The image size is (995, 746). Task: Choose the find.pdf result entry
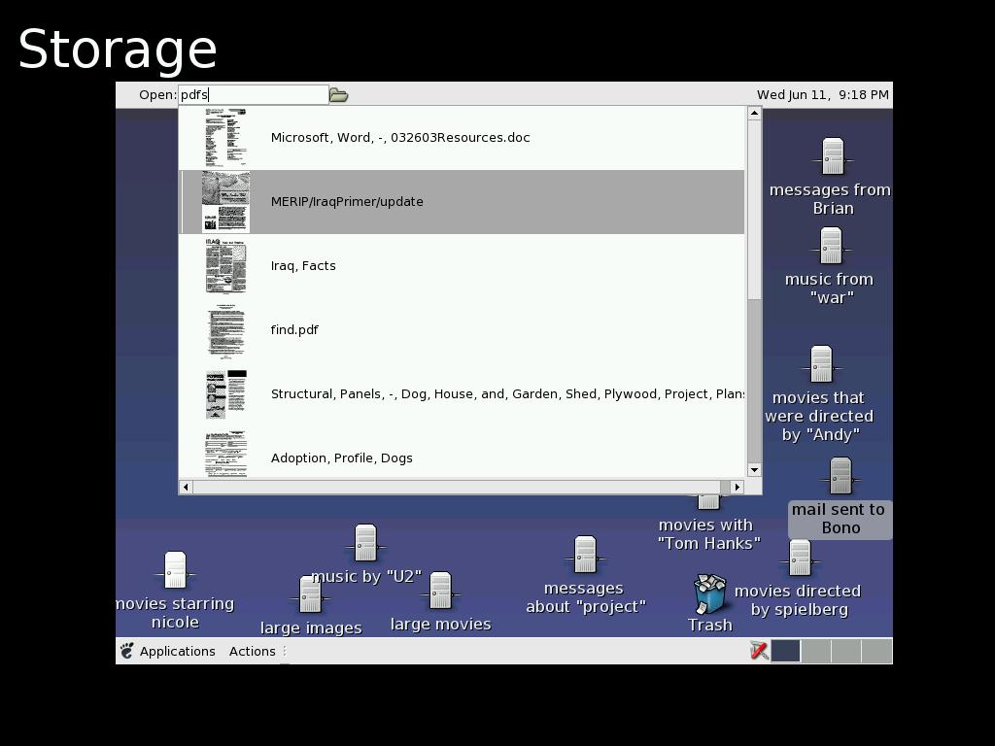click(294, 330)
